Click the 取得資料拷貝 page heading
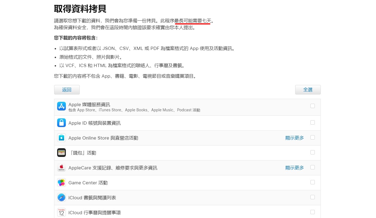This screenshot has height=218, width=376. (80, 9)
